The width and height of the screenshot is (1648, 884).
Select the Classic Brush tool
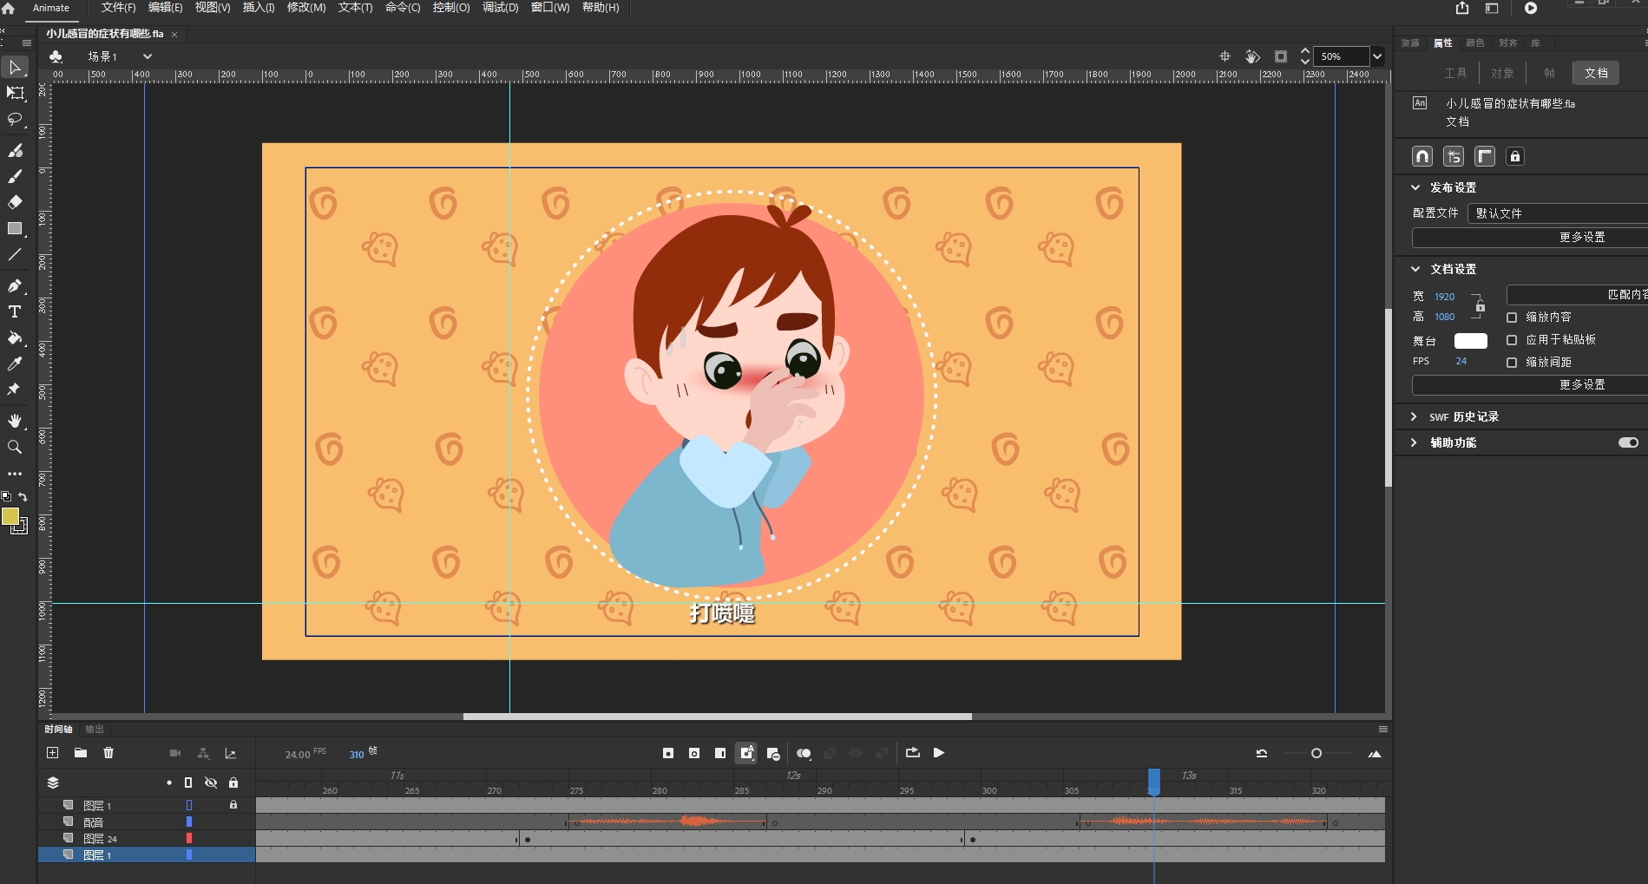pos(15,177)
